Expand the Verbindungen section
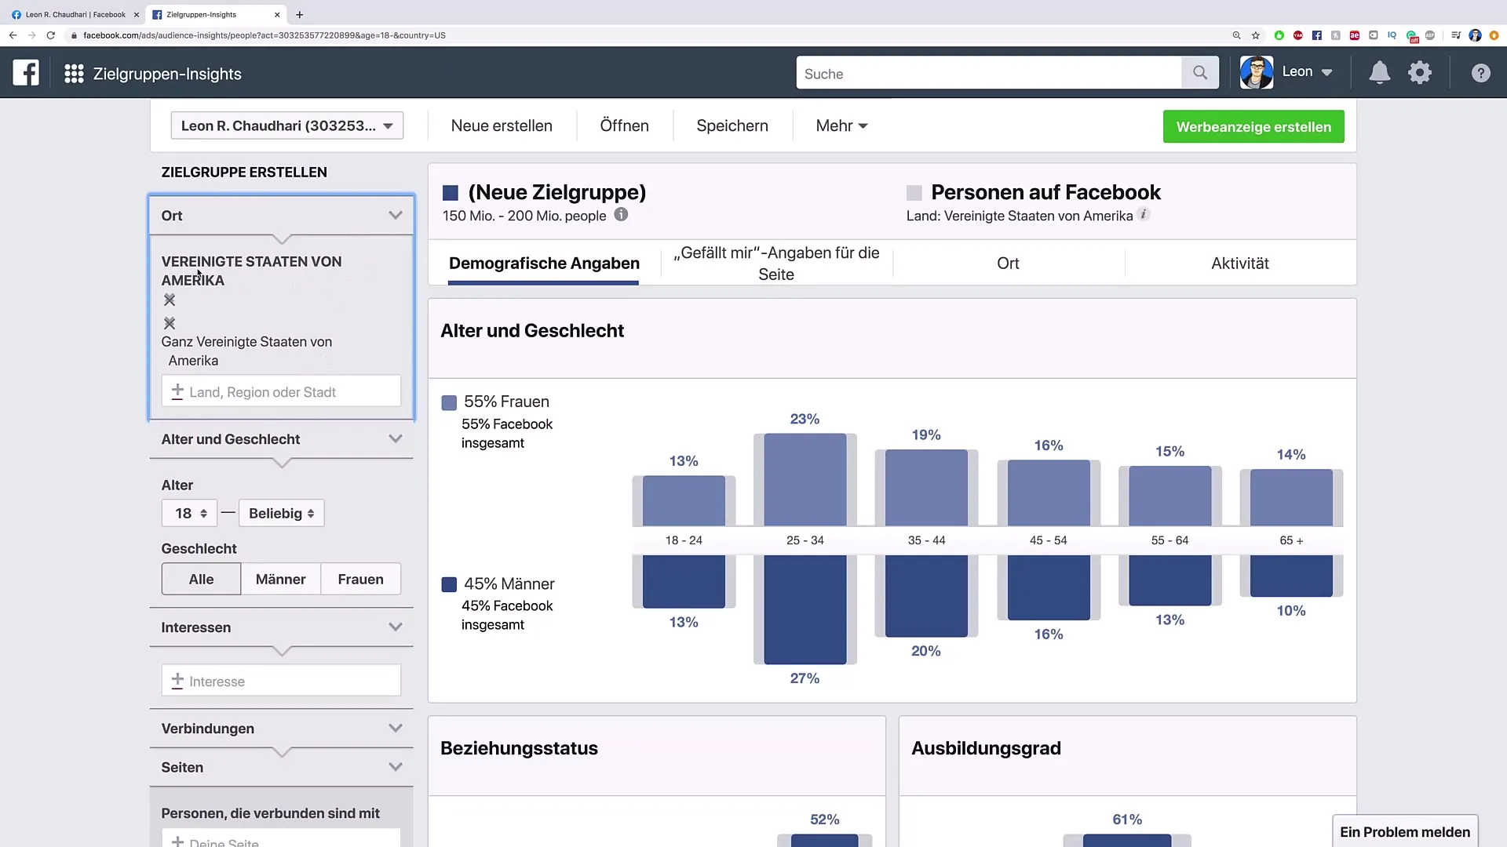1507x847 pixels. click(x=396, y=729)
